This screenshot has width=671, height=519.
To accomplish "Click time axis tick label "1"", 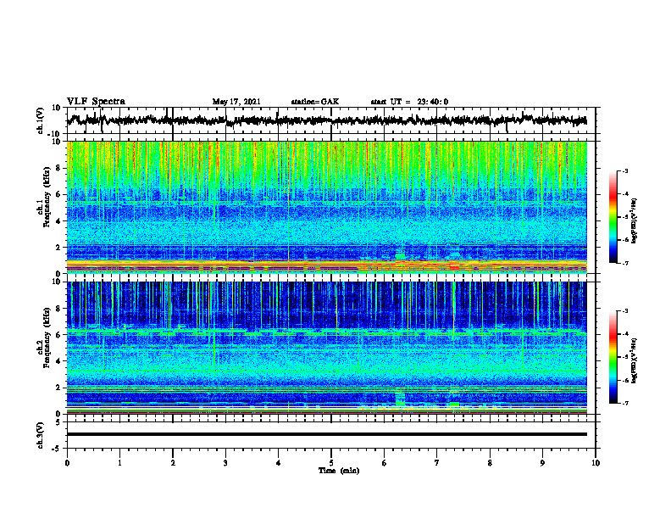I will pos(119,463).
